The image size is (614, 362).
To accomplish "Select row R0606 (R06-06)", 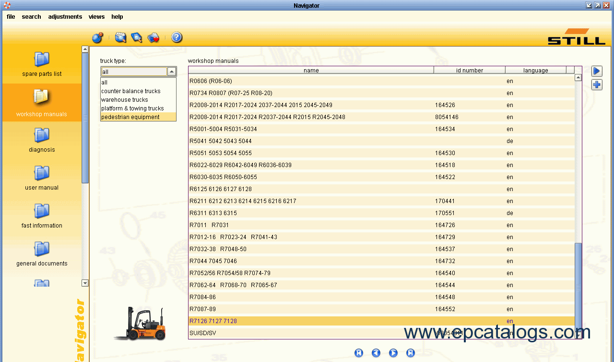I will point(381,81).
